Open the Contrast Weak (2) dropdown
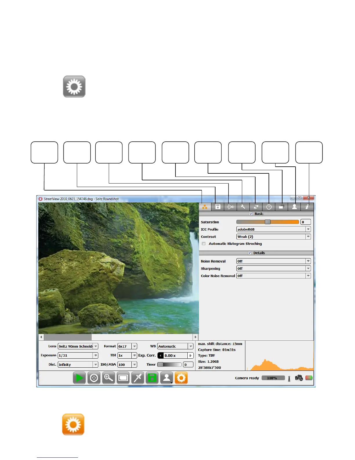Image resolution: width=355 pixels, height=460 pixels. [x=274, y=237]
